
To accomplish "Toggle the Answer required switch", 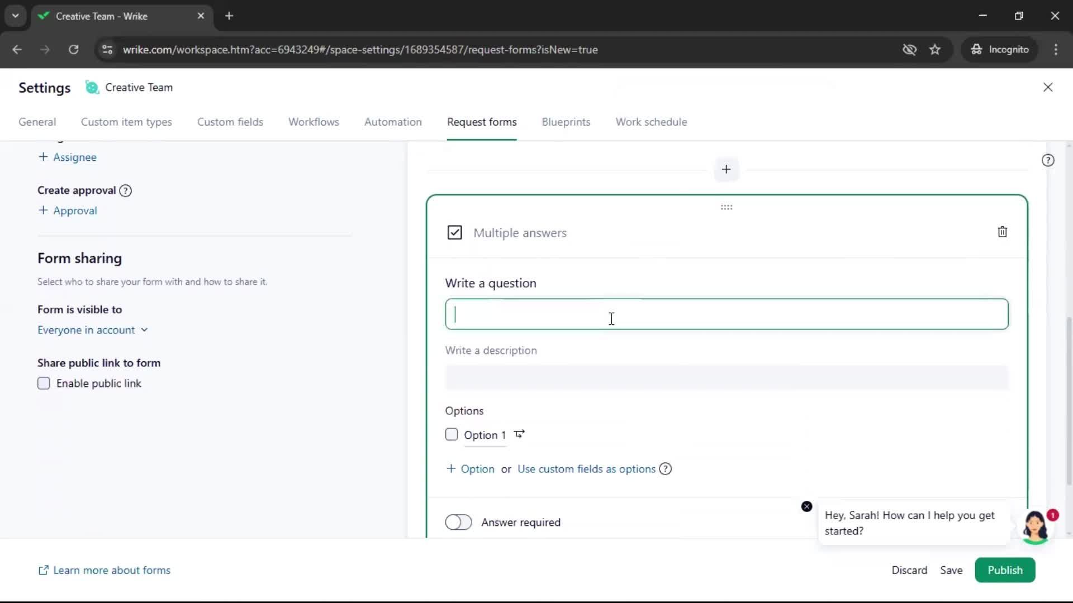I will [458, 522].
